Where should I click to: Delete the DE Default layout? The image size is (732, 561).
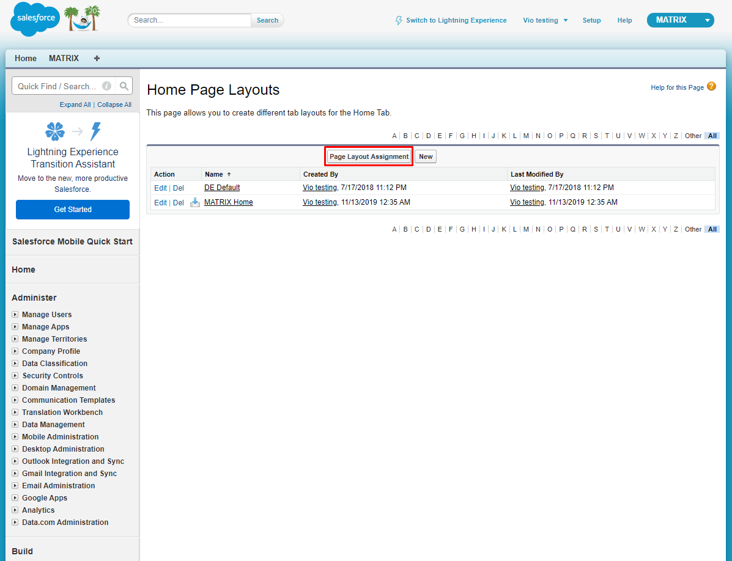[179, 188]
